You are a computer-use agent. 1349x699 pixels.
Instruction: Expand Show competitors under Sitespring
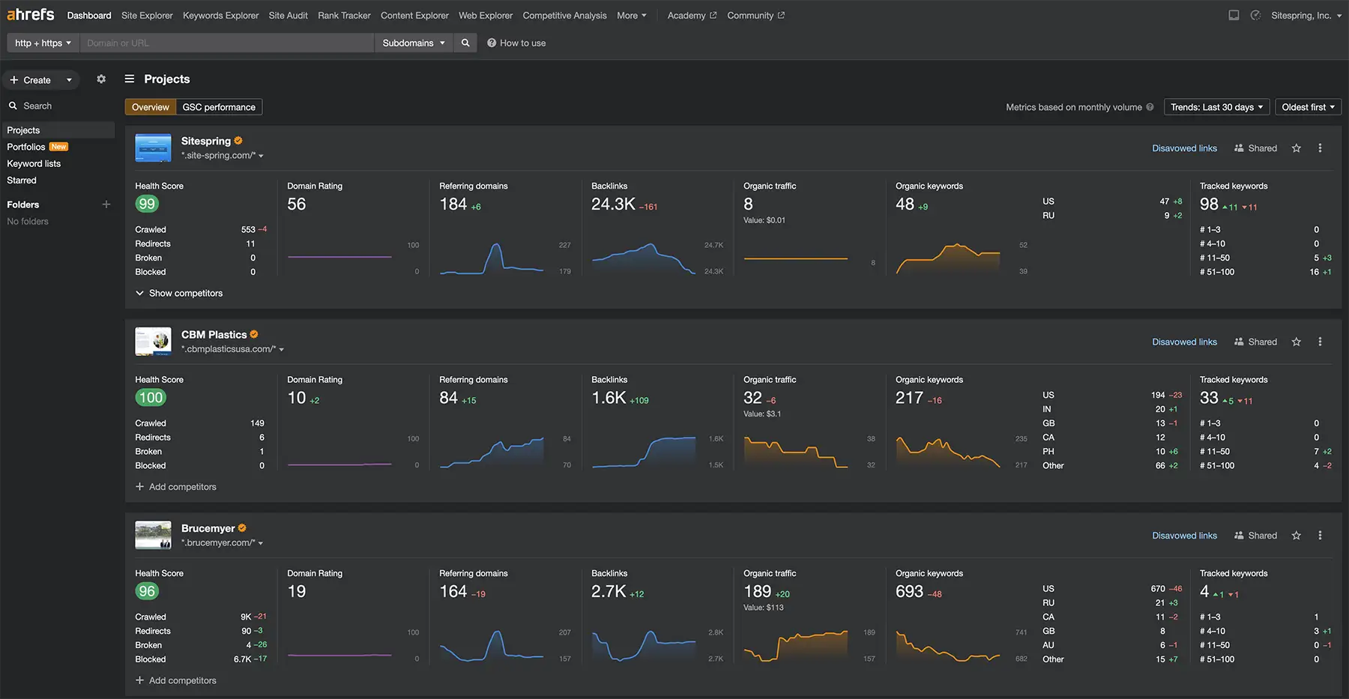[179, 293]
